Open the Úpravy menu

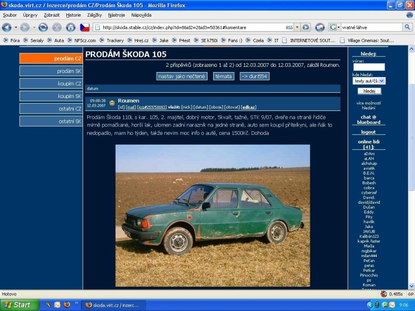(x=30, y=15)
